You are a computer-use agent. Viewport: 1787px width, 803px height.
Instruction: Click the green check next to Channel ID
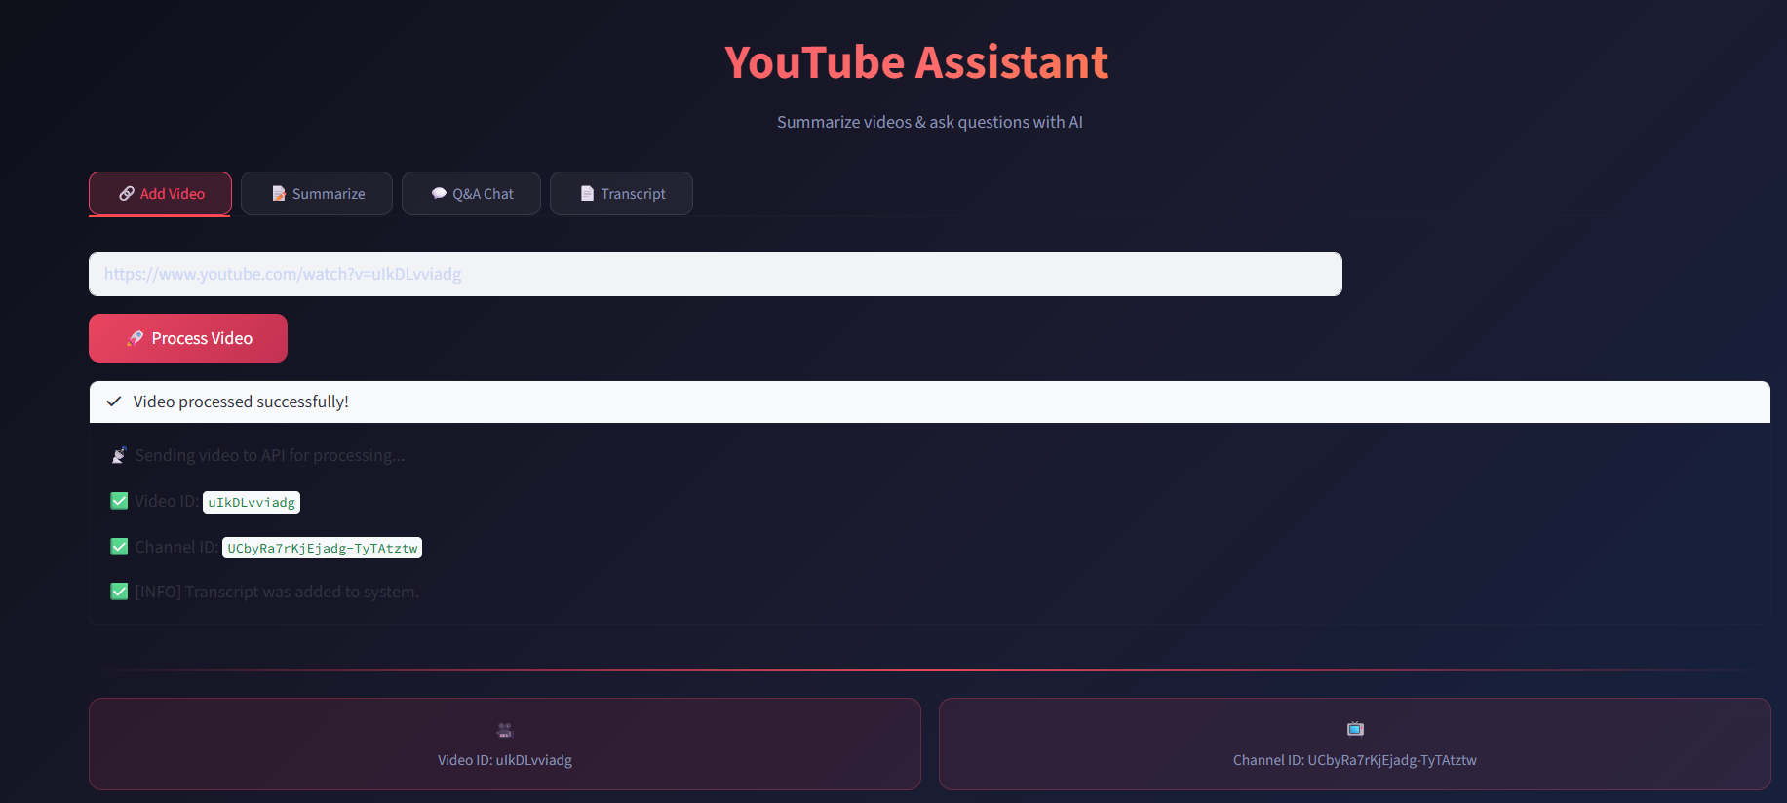coord(119,547)
